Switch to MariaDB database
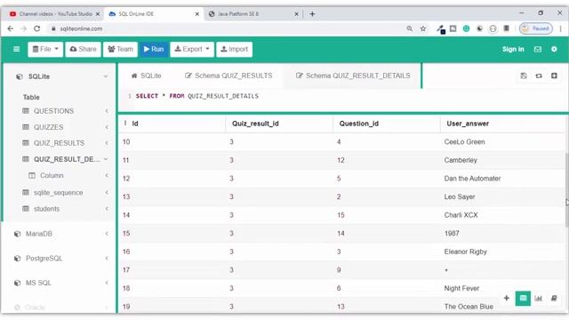 point(39,234)
